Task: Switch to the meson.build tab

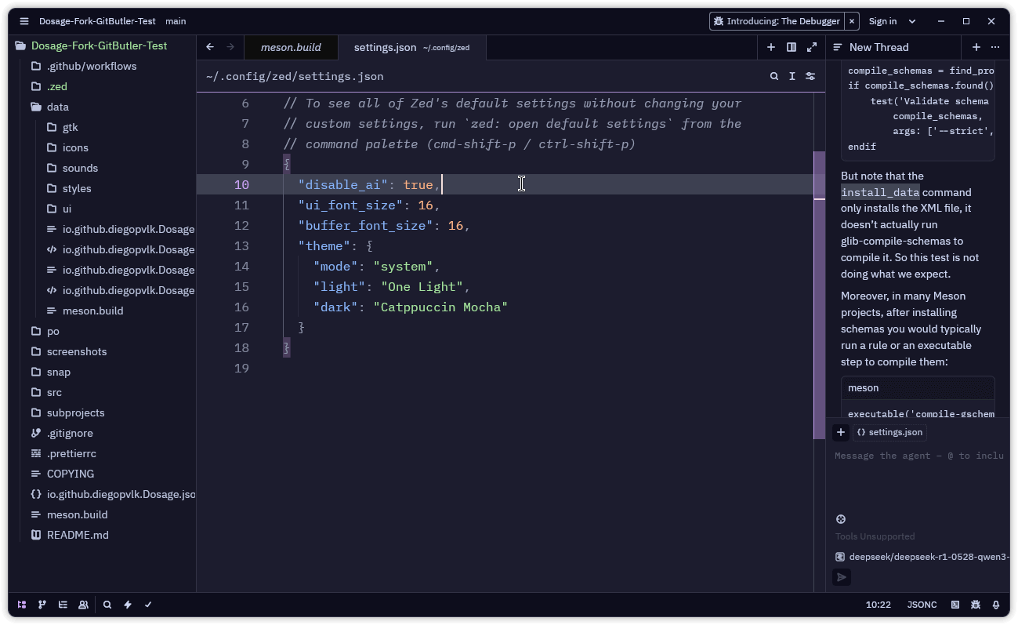Action: click(x=291, y=47)
